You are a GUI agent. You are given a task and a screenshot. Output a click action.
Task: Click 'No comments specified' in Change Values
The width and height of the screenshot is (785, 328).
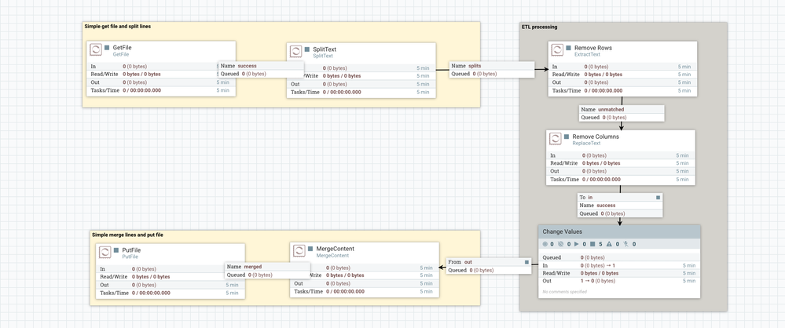[565, 291]
